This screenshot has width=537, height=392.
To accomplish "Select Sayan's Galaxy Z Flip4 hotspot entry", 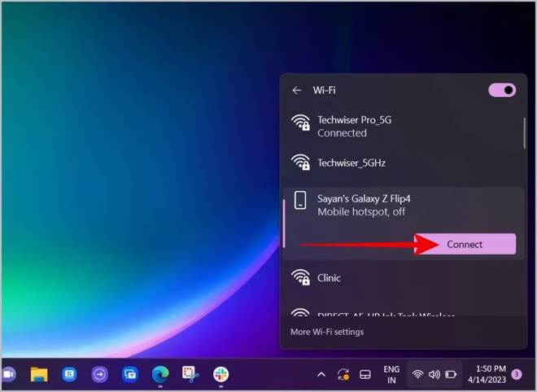I will 404,224.
